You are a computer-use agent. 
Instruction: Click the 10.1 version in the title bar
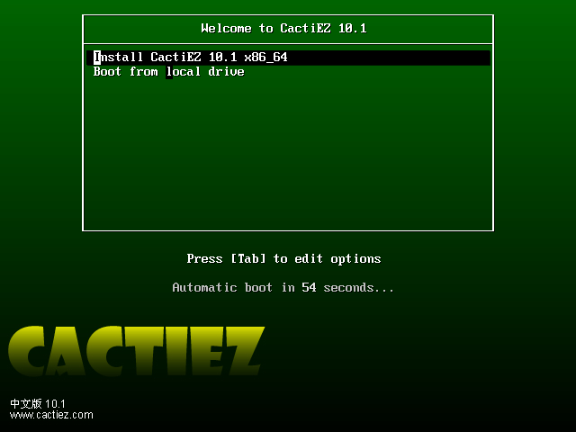[353, 28]
